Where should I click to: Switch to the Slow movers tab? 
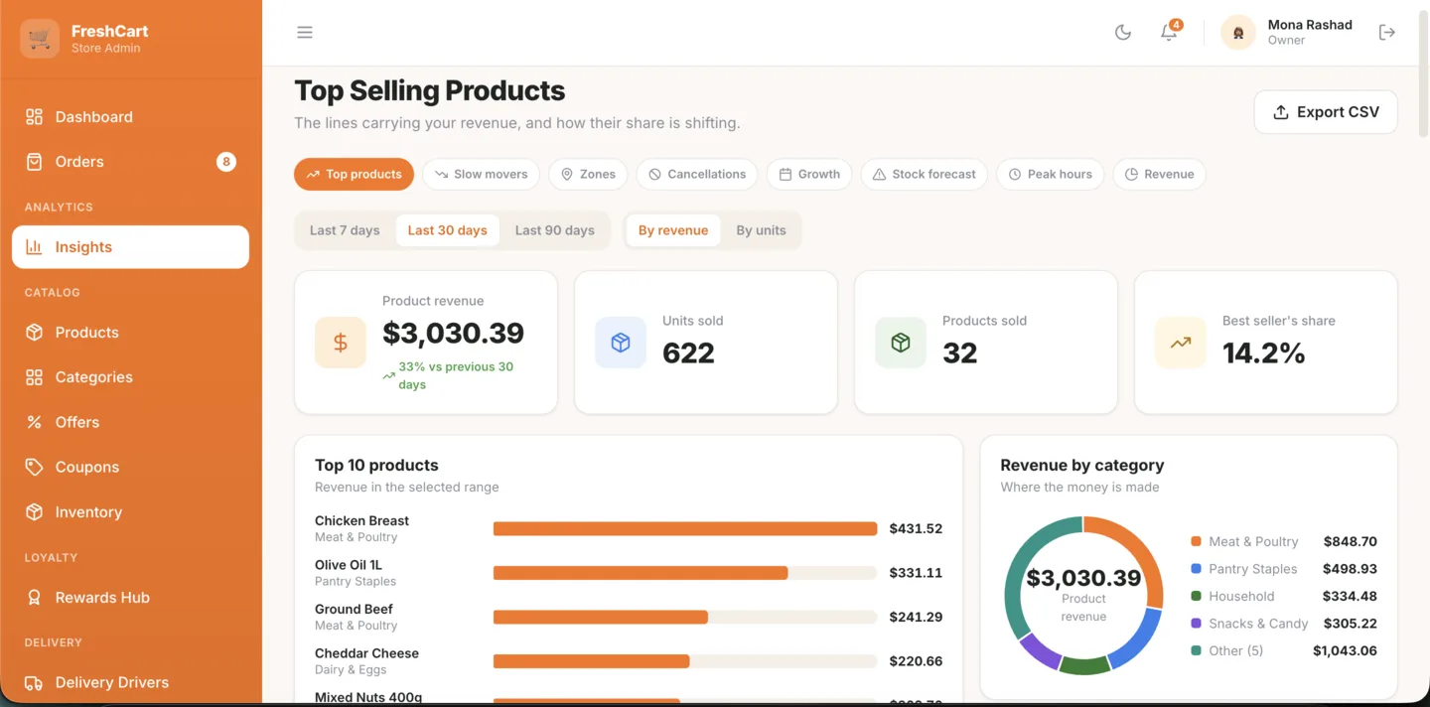481,174
